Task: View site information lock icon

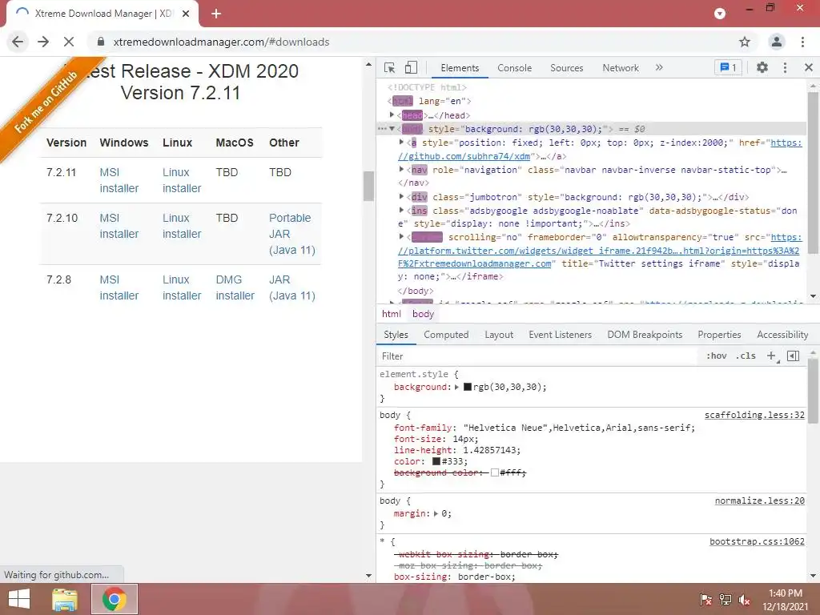Action: pos(102,42)
